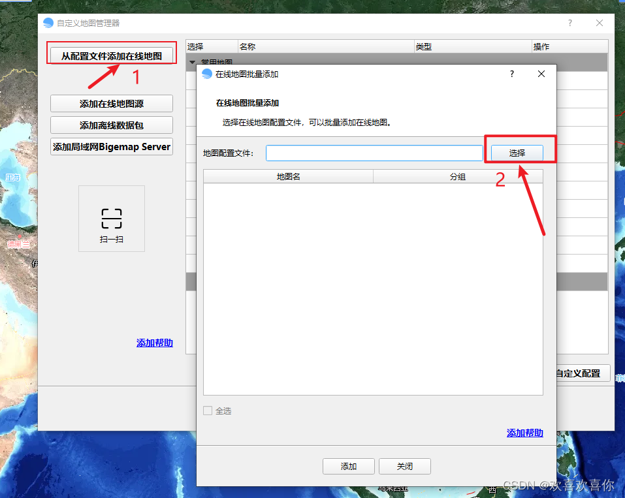Click the 添加 button in dialog
The image size is (625, 498).
click(348, 466)
